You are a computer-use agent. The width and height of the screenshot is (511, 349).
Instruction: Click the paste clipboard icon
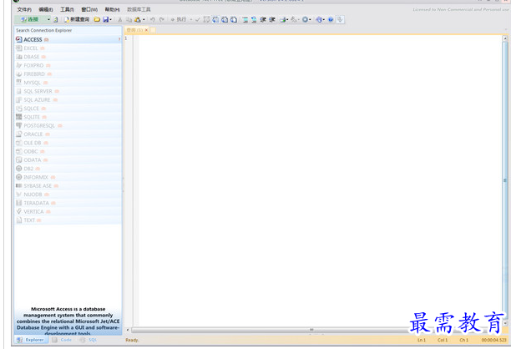click(138, 19)
